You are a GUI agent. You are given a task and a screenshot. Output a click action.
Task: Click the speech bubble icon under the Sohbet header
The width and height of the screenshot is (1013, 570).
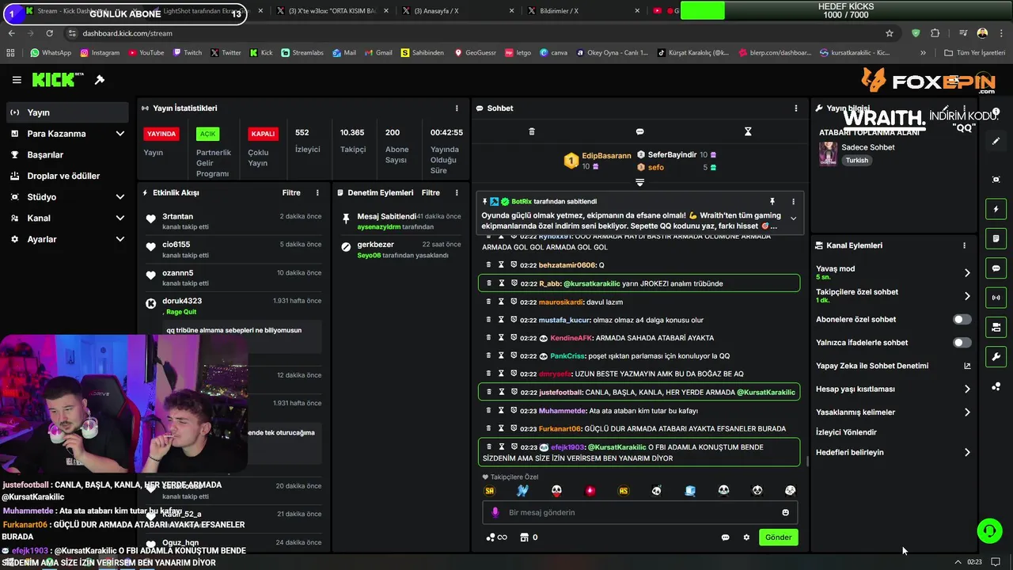(639, 131)
